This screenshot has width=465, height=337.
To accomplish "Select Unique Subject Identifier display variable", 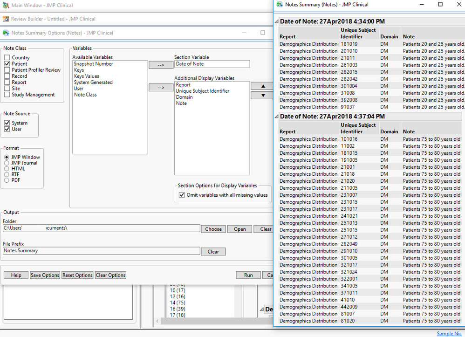I will coord(203,91).
